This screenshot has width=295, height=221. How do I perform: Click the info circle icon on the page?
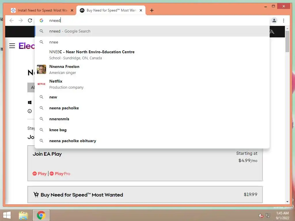coord(30,111)
